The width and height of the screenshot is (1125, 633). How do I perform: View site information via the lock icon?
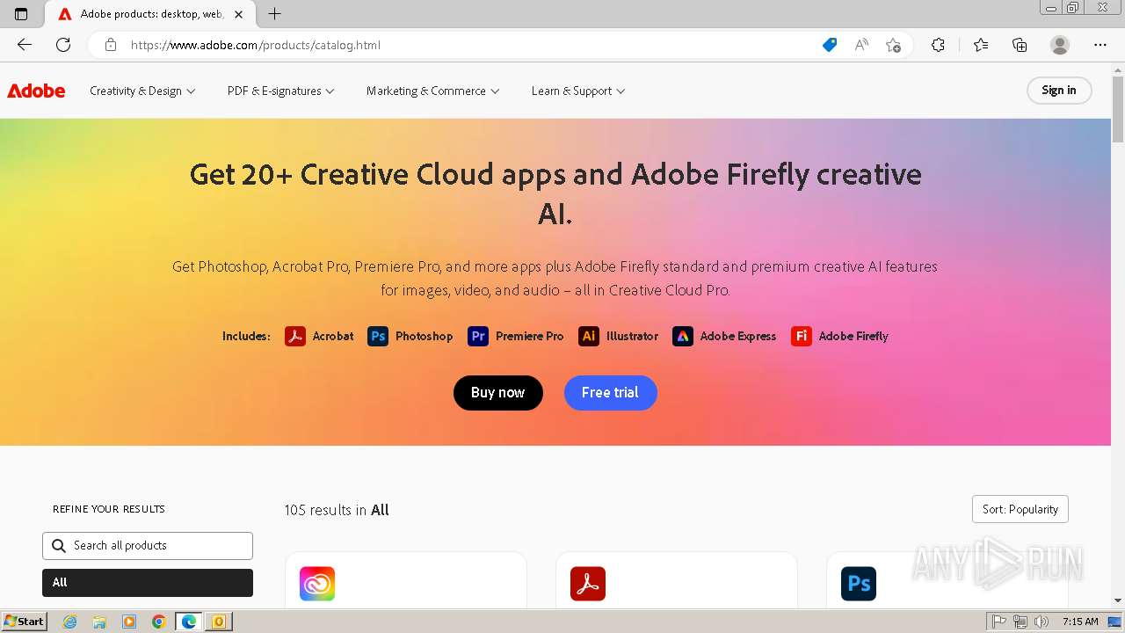tap(110, 45)
